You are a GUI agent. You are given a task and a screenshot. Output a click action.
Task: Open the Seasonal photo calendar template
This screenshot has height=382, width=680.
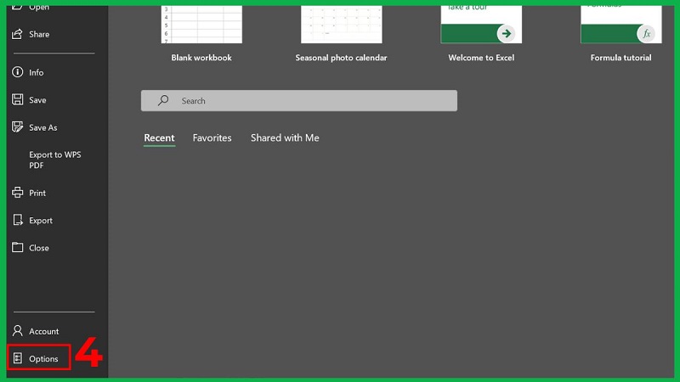click(341, 25)
